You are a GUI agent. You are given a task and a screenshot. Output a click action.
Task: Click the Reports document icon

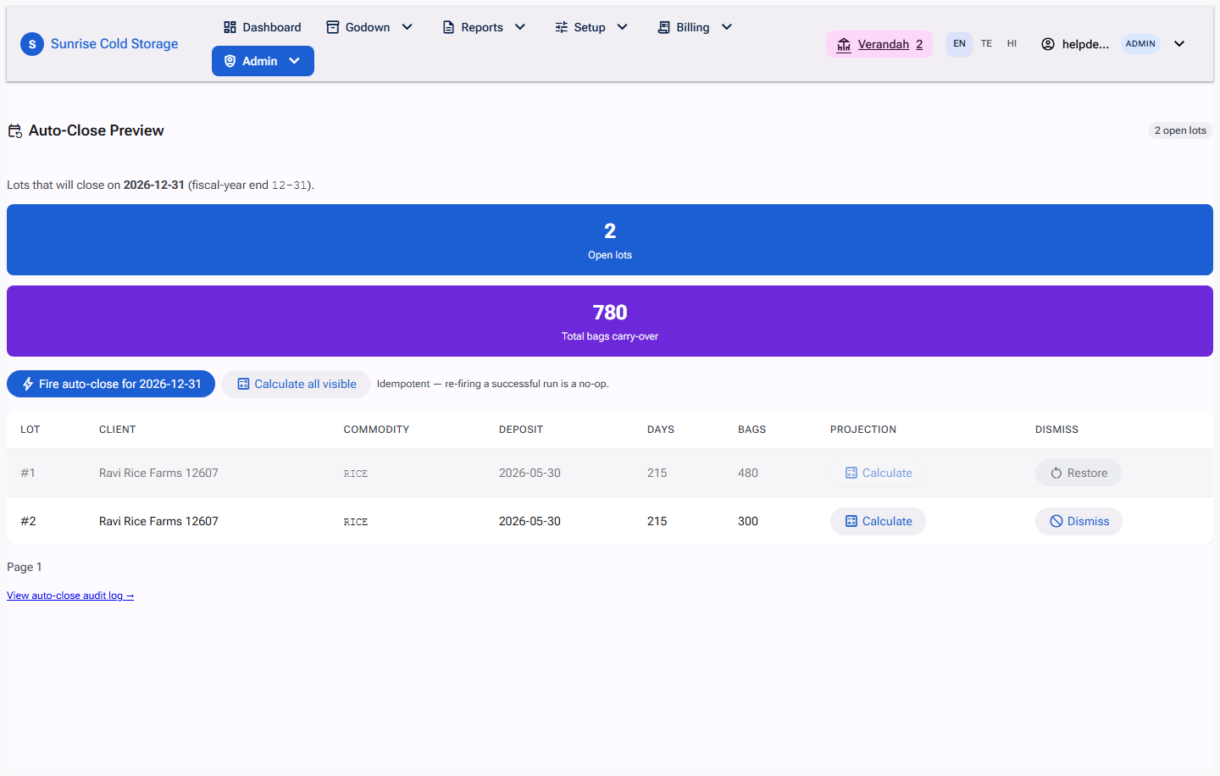coord(449,27)
